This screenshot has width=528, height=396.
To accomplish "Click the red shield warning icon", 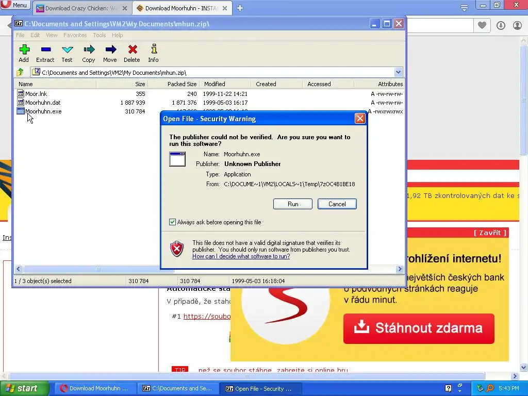I will point(177,249).
